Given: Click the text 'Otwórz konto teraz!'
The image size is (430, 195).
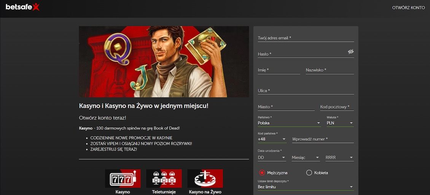Looking at the screenshot, I should coord(103,118).
